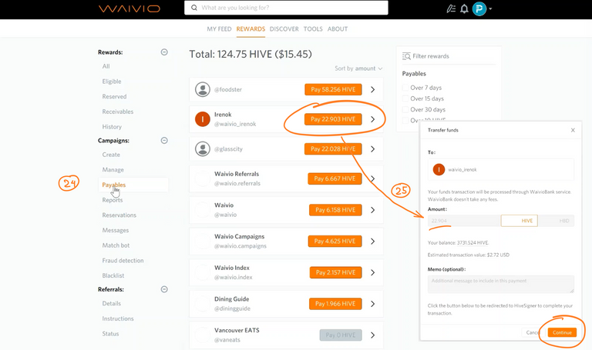This screenshot has width=592, height=350.
Task: Click Pay 22.028 HIVE button
Action: tap(333, 148)
